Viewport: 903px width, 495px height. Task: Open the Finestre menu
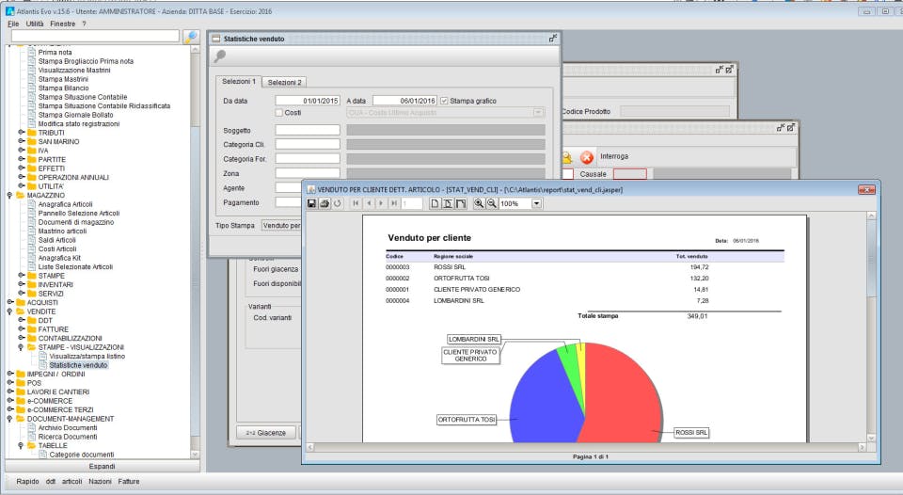click(62, 24)
